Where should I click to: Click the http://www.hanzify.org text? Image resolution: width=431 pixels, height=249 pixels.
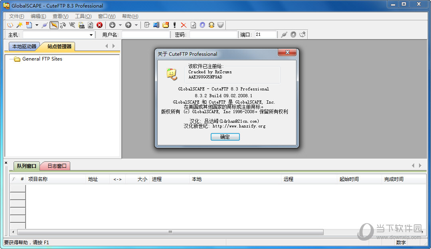coord(239,126)
